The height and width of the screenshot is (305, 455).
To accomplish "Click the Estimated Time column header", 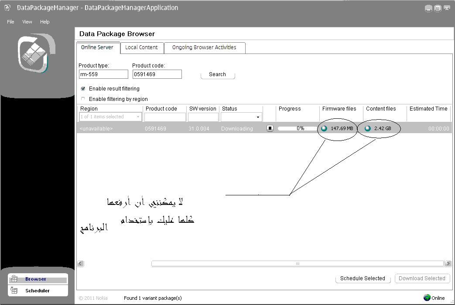I will [428, 108].
